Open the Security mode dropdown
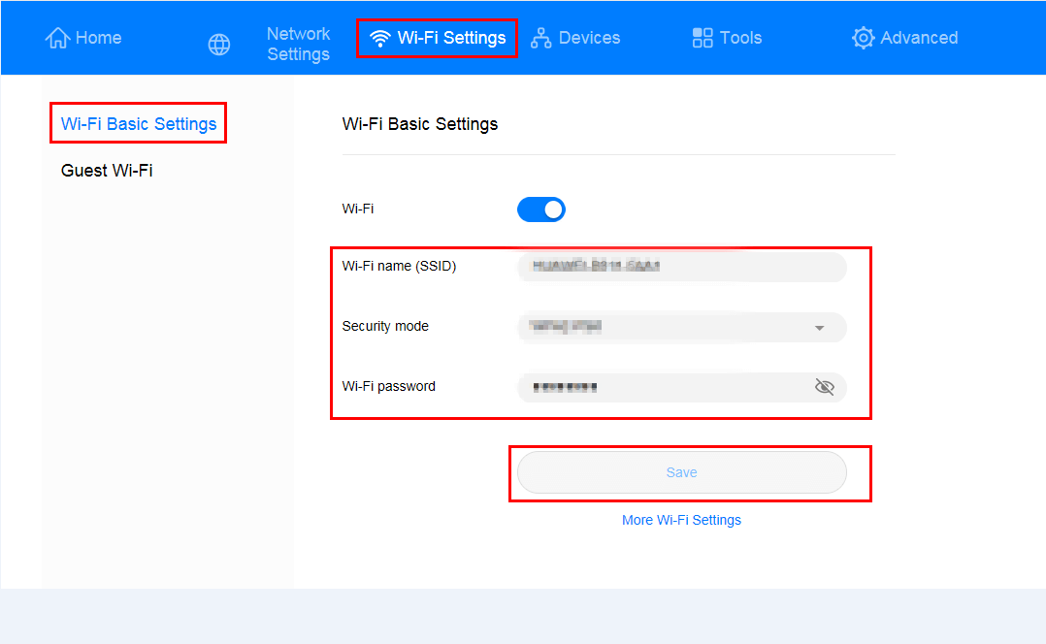 679,328
